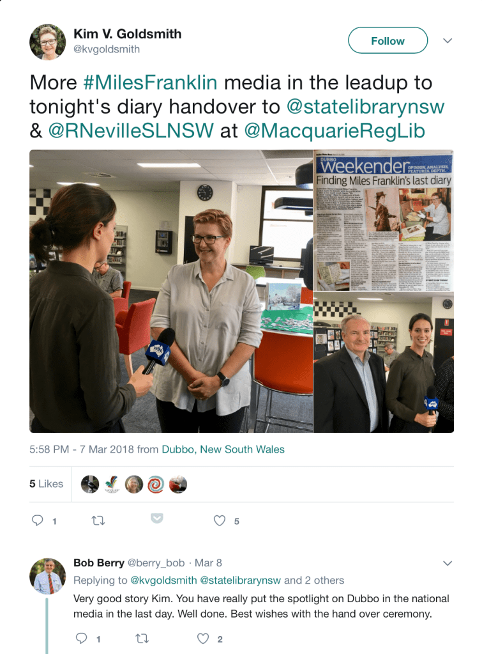Open the @MacquarieRegLib profile link
The image size is (482, 654).
(335, 130)
